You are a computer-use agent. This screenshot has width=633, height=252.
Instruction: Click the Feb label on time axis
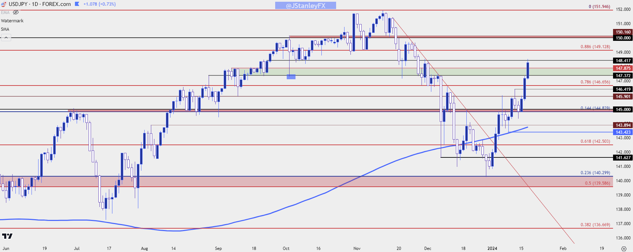(x=563, y=249)
